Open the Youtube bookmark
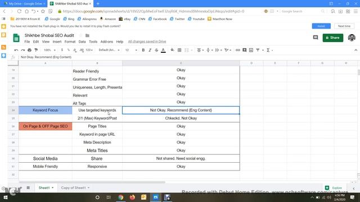This screenshot has width=360, height=202. (x=196, y=19)
